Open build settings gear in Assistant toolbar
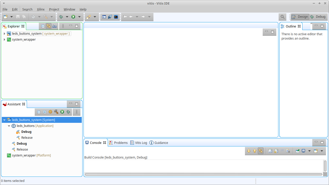 pyautogui.click(x=50, y=112)
